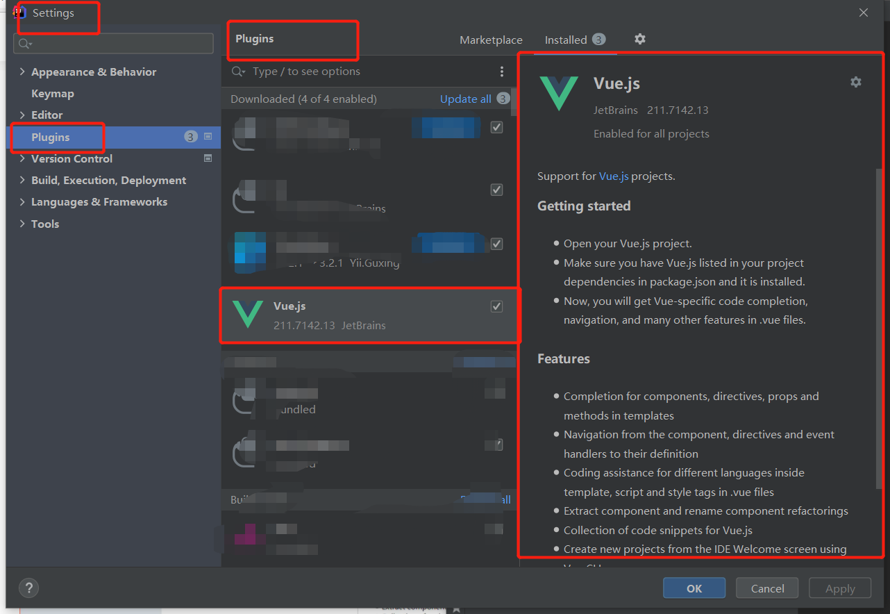This screenshot has height=614, width=890.
Task: Click the Version Control project-level icon
Action: click(208, 158)
